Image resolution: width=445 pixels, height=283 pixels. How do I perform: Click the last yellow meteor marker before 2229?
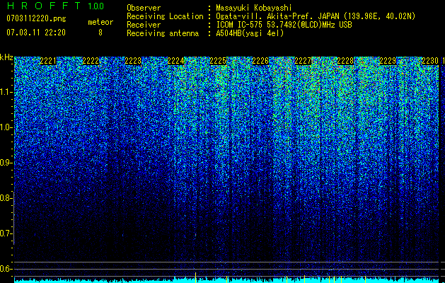(x=365, y=279)
